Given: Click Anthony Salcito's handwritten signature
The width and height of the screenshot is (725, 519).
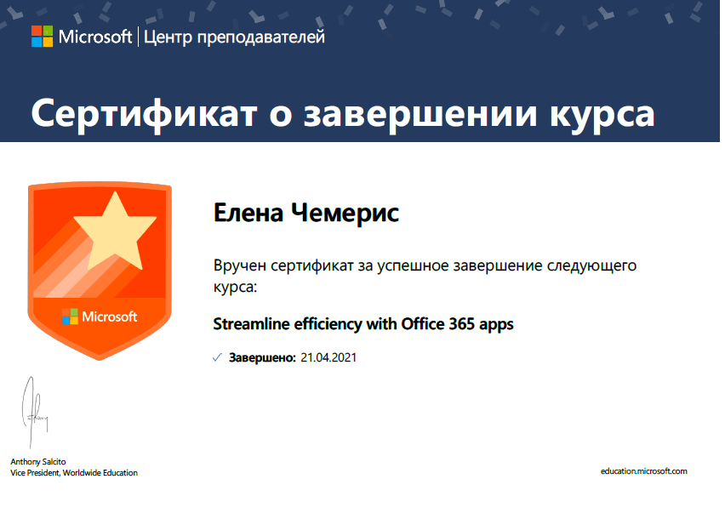Looking at the screenshot, I should (34, 412).
